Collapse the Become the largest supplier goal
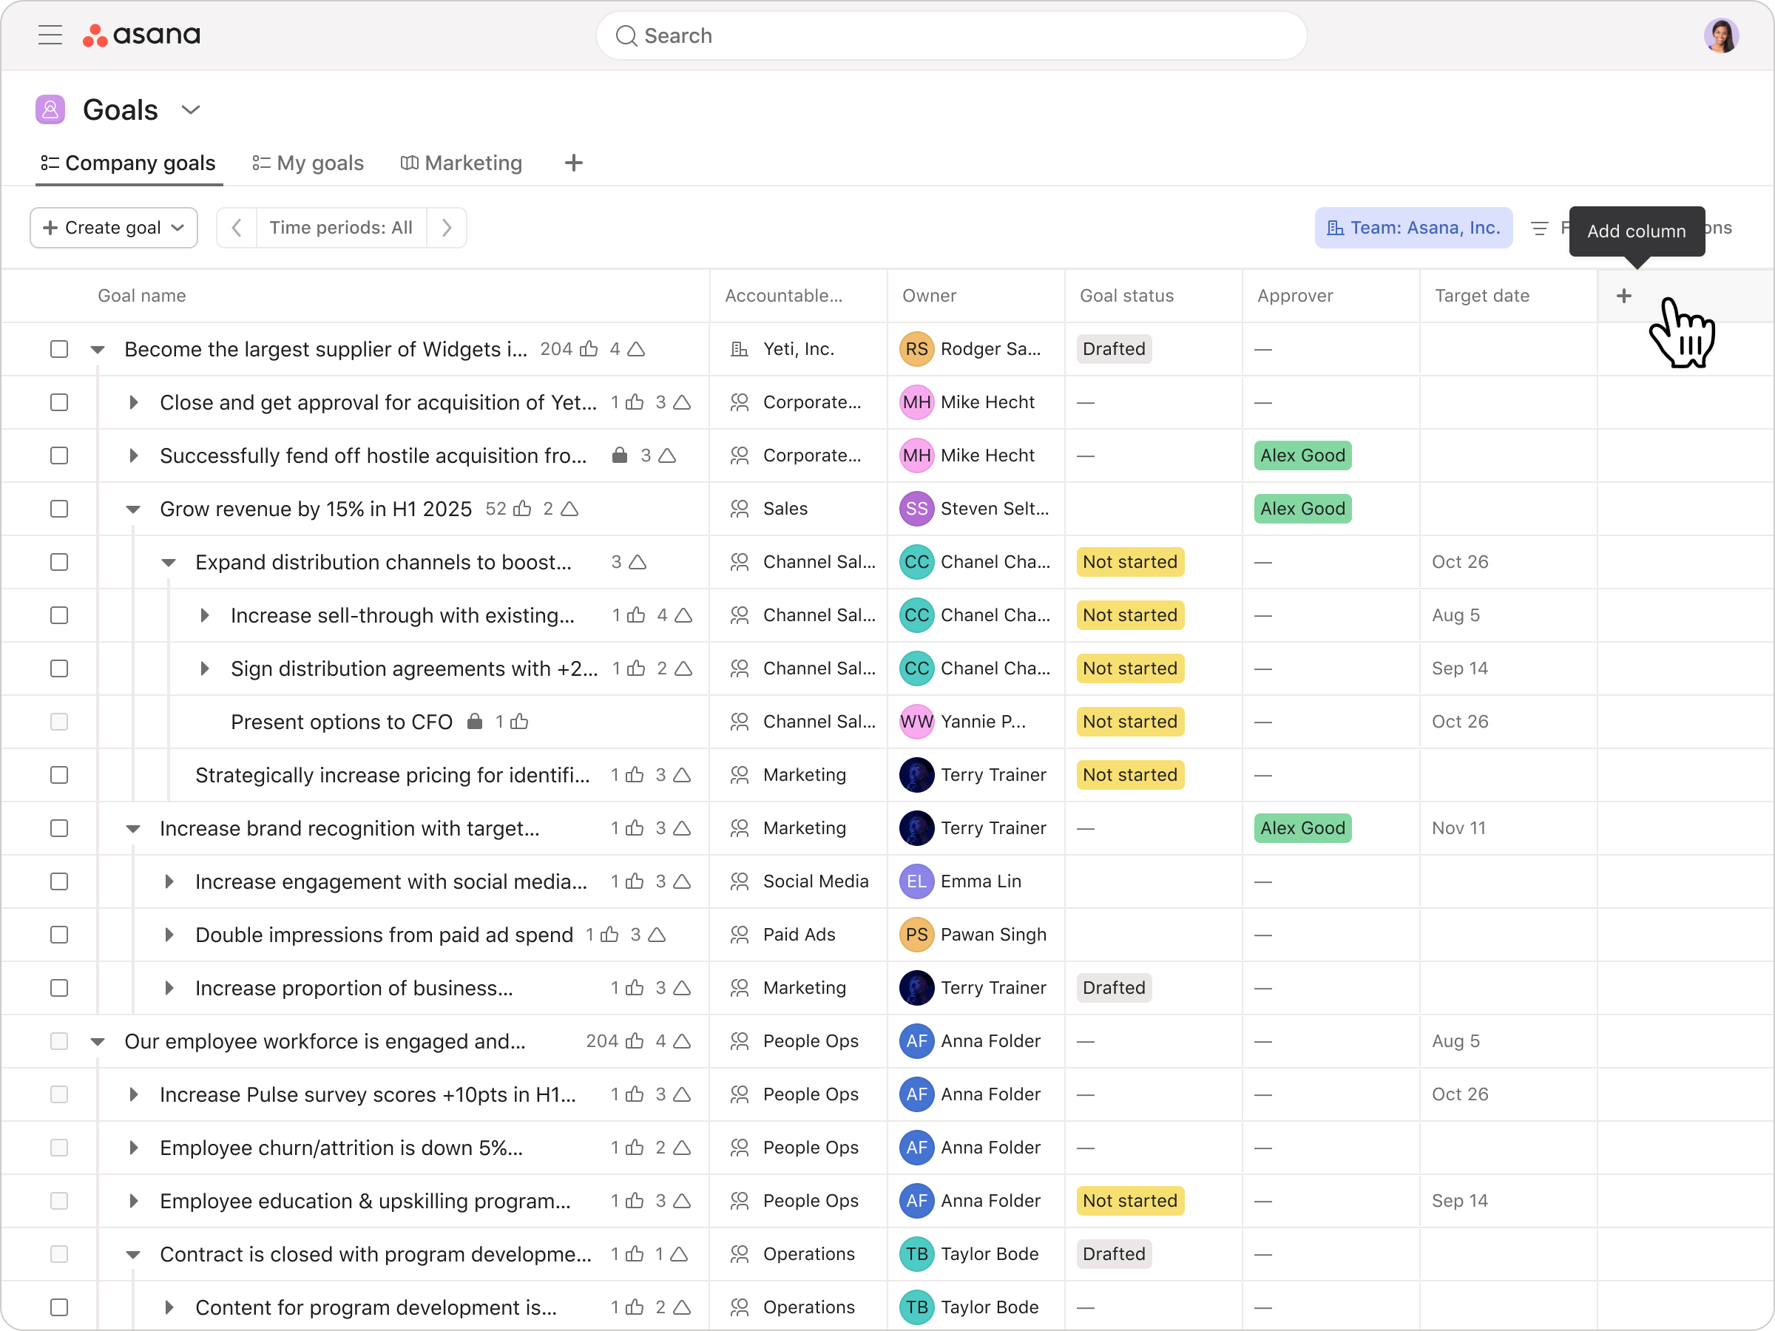This screenshot has height=1331, width=1775. coord(98,350)
